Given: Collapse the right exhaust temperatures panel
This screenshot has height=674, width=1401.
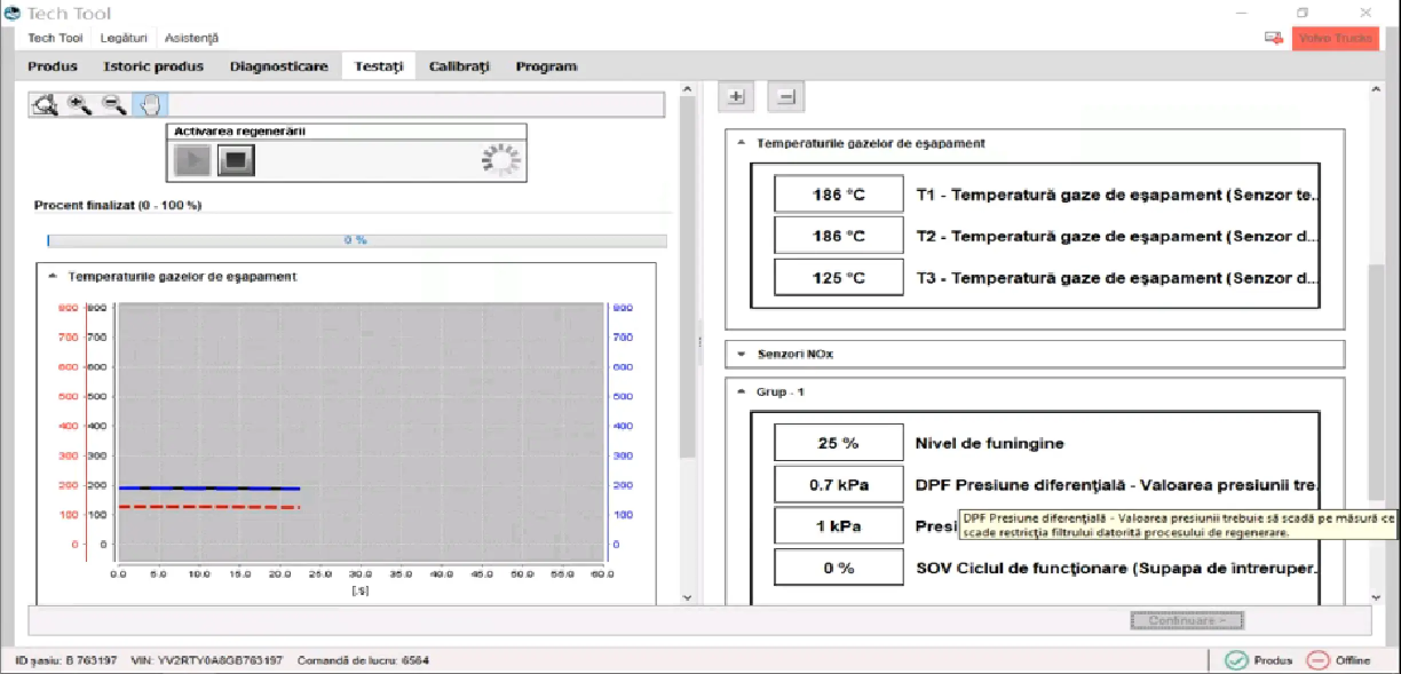Looking at the screenshot, I should pyautogui.click(x=742, y=143).
